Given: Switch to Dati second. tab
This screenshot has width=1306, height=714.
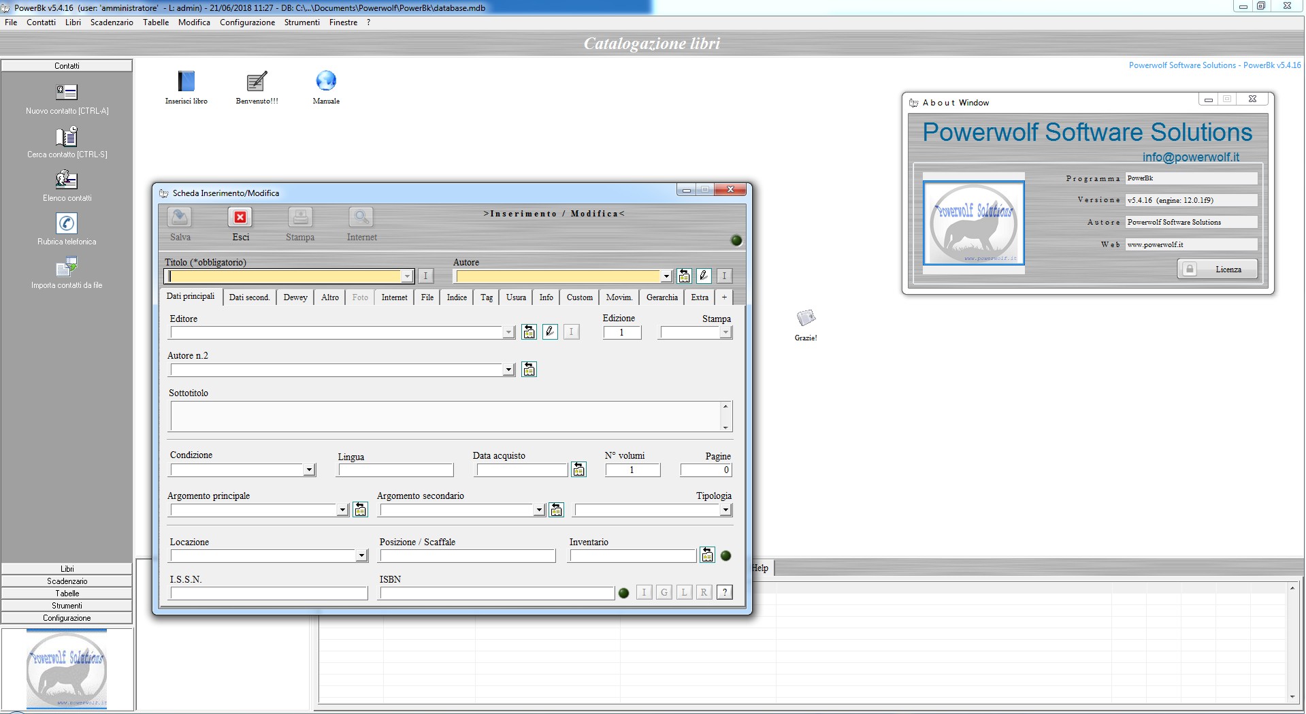Looking at the screenshot, I should pos(249,297).
